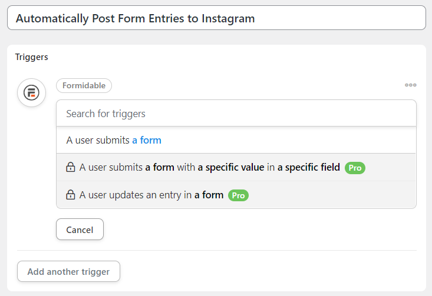Open the three-dot trigger options menu

411,85
